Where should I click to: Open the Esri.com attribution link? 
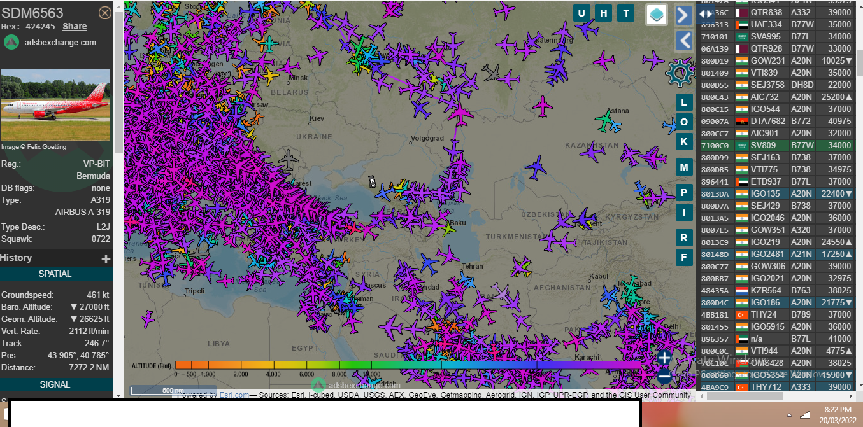(x=234, y=395)
